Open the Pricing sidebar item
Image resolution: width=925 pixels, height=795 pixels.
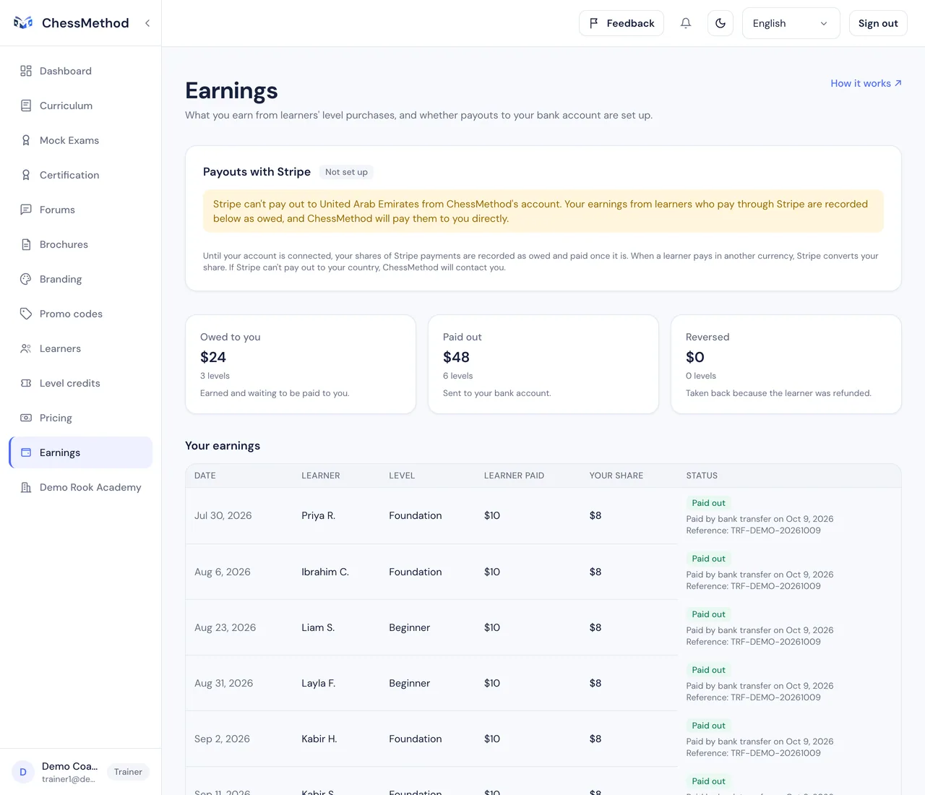(81, 418)
